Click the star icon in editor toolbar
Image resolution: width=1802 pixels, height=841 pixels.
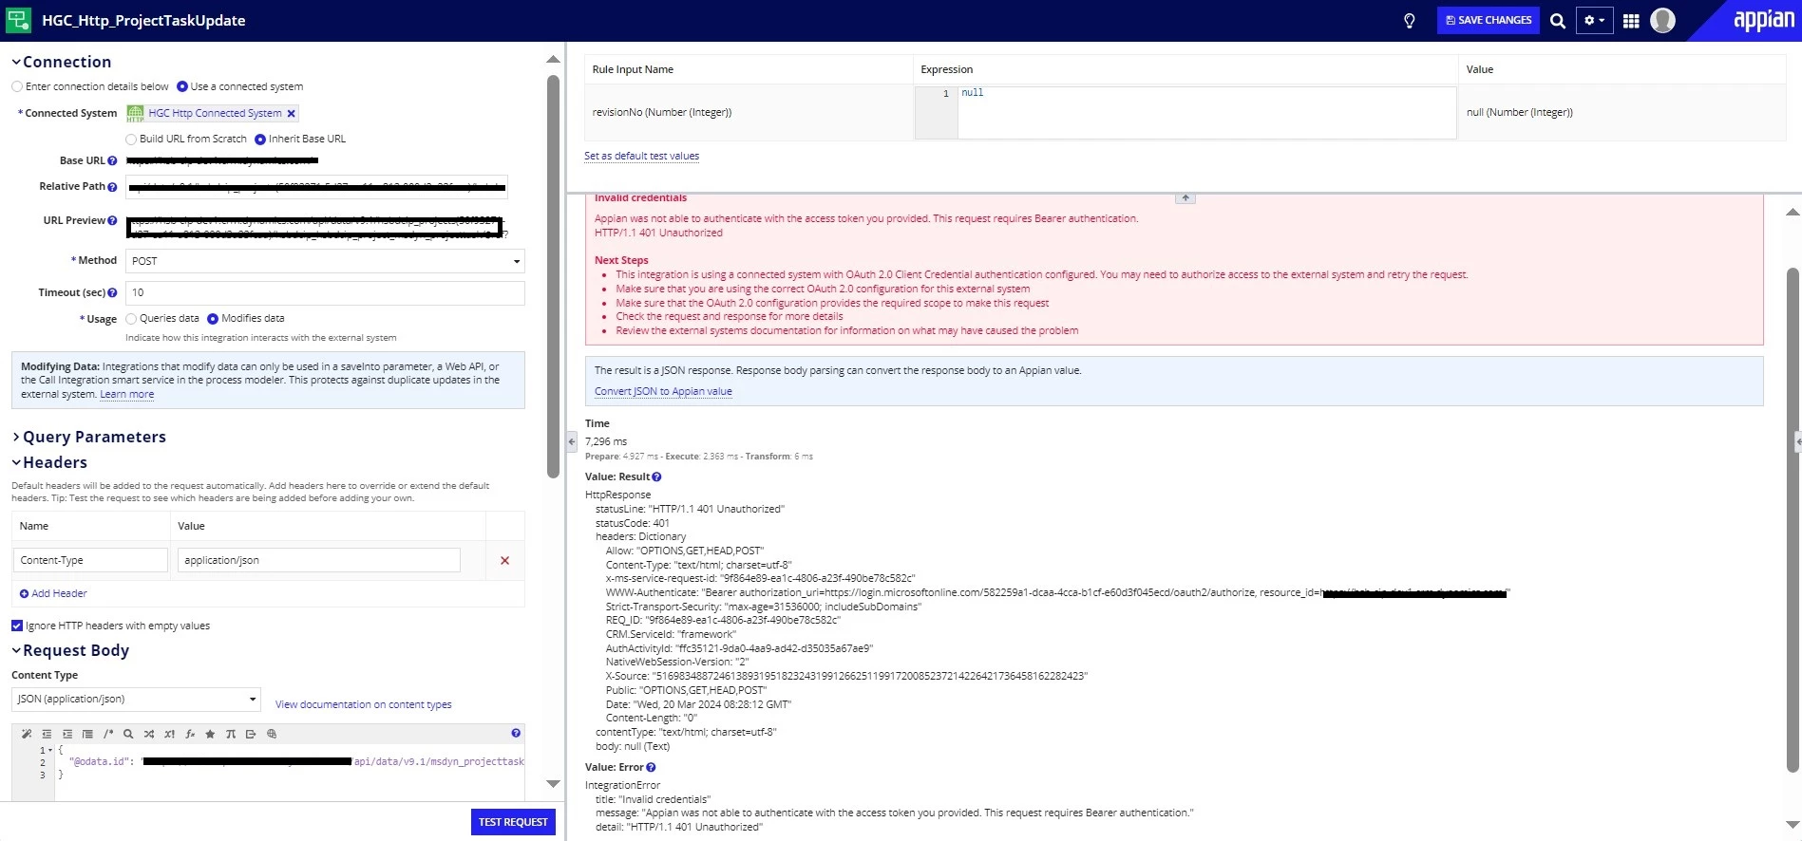pos(210,734)
